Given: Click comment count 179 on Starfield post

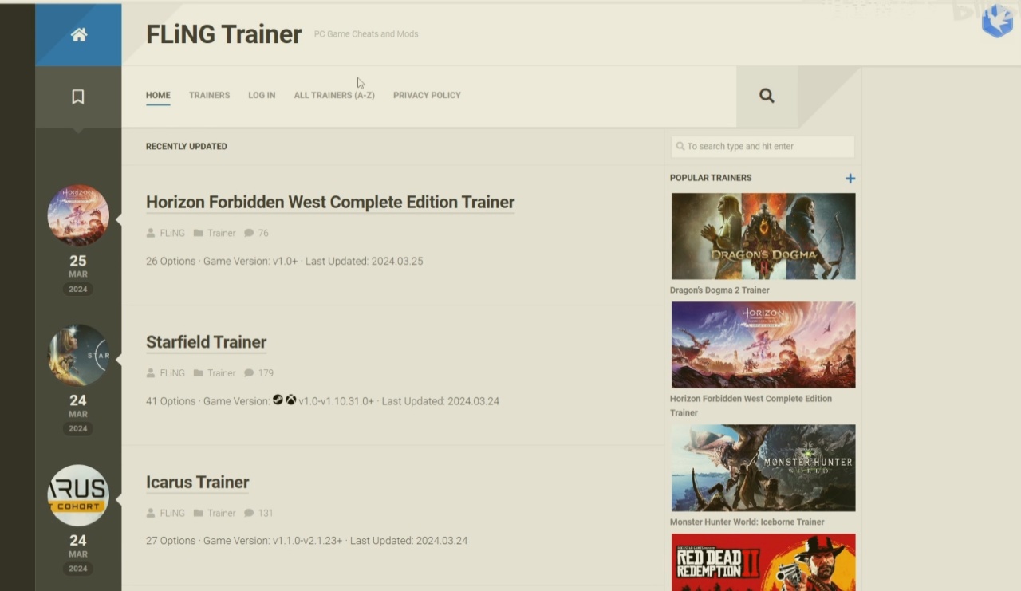Looking at the screenshot, I should tap(266, 372).
